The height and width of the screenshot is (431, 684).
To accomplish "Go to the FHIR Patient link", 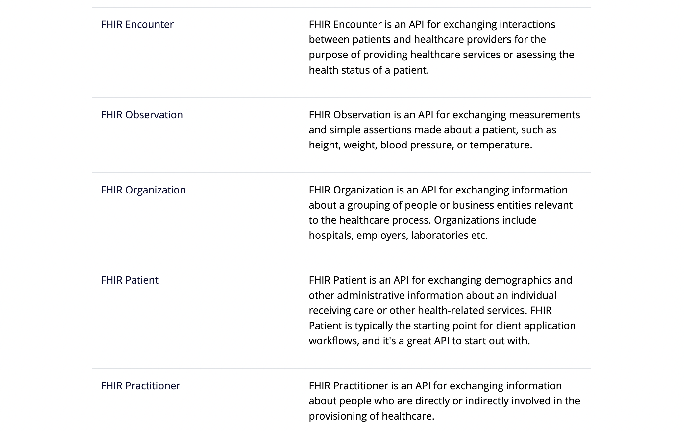I will (130, 280).
